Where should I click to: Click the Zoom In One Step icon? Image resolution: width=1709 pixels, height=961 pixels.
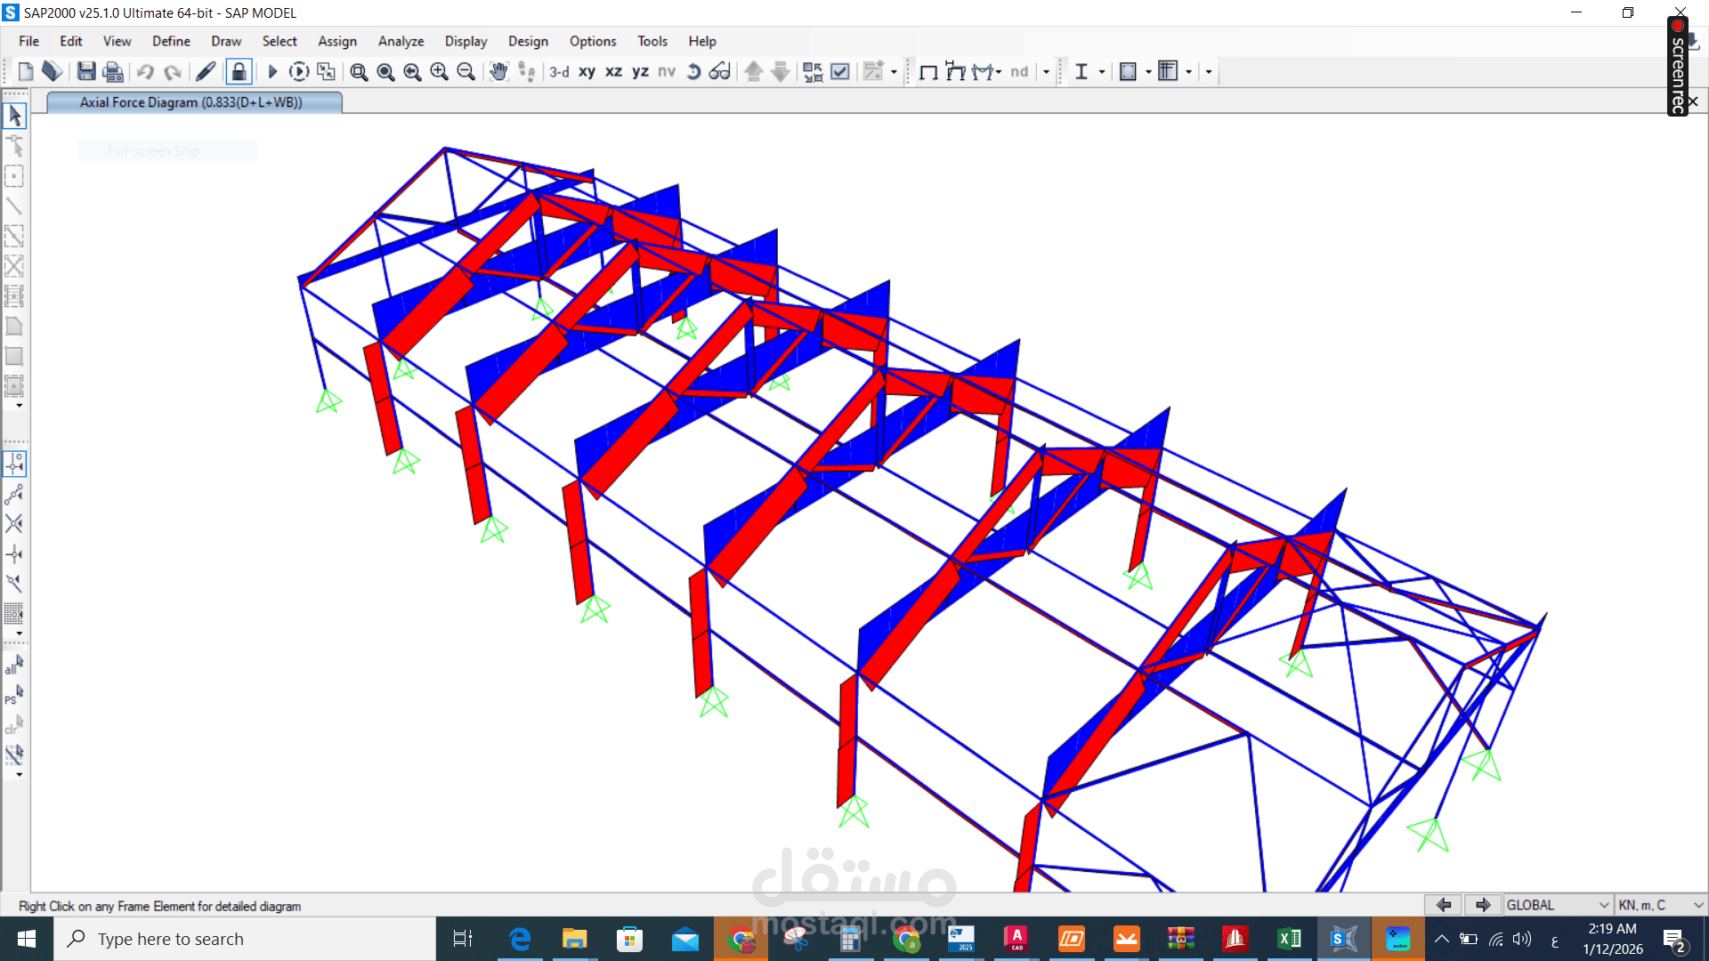439,72
